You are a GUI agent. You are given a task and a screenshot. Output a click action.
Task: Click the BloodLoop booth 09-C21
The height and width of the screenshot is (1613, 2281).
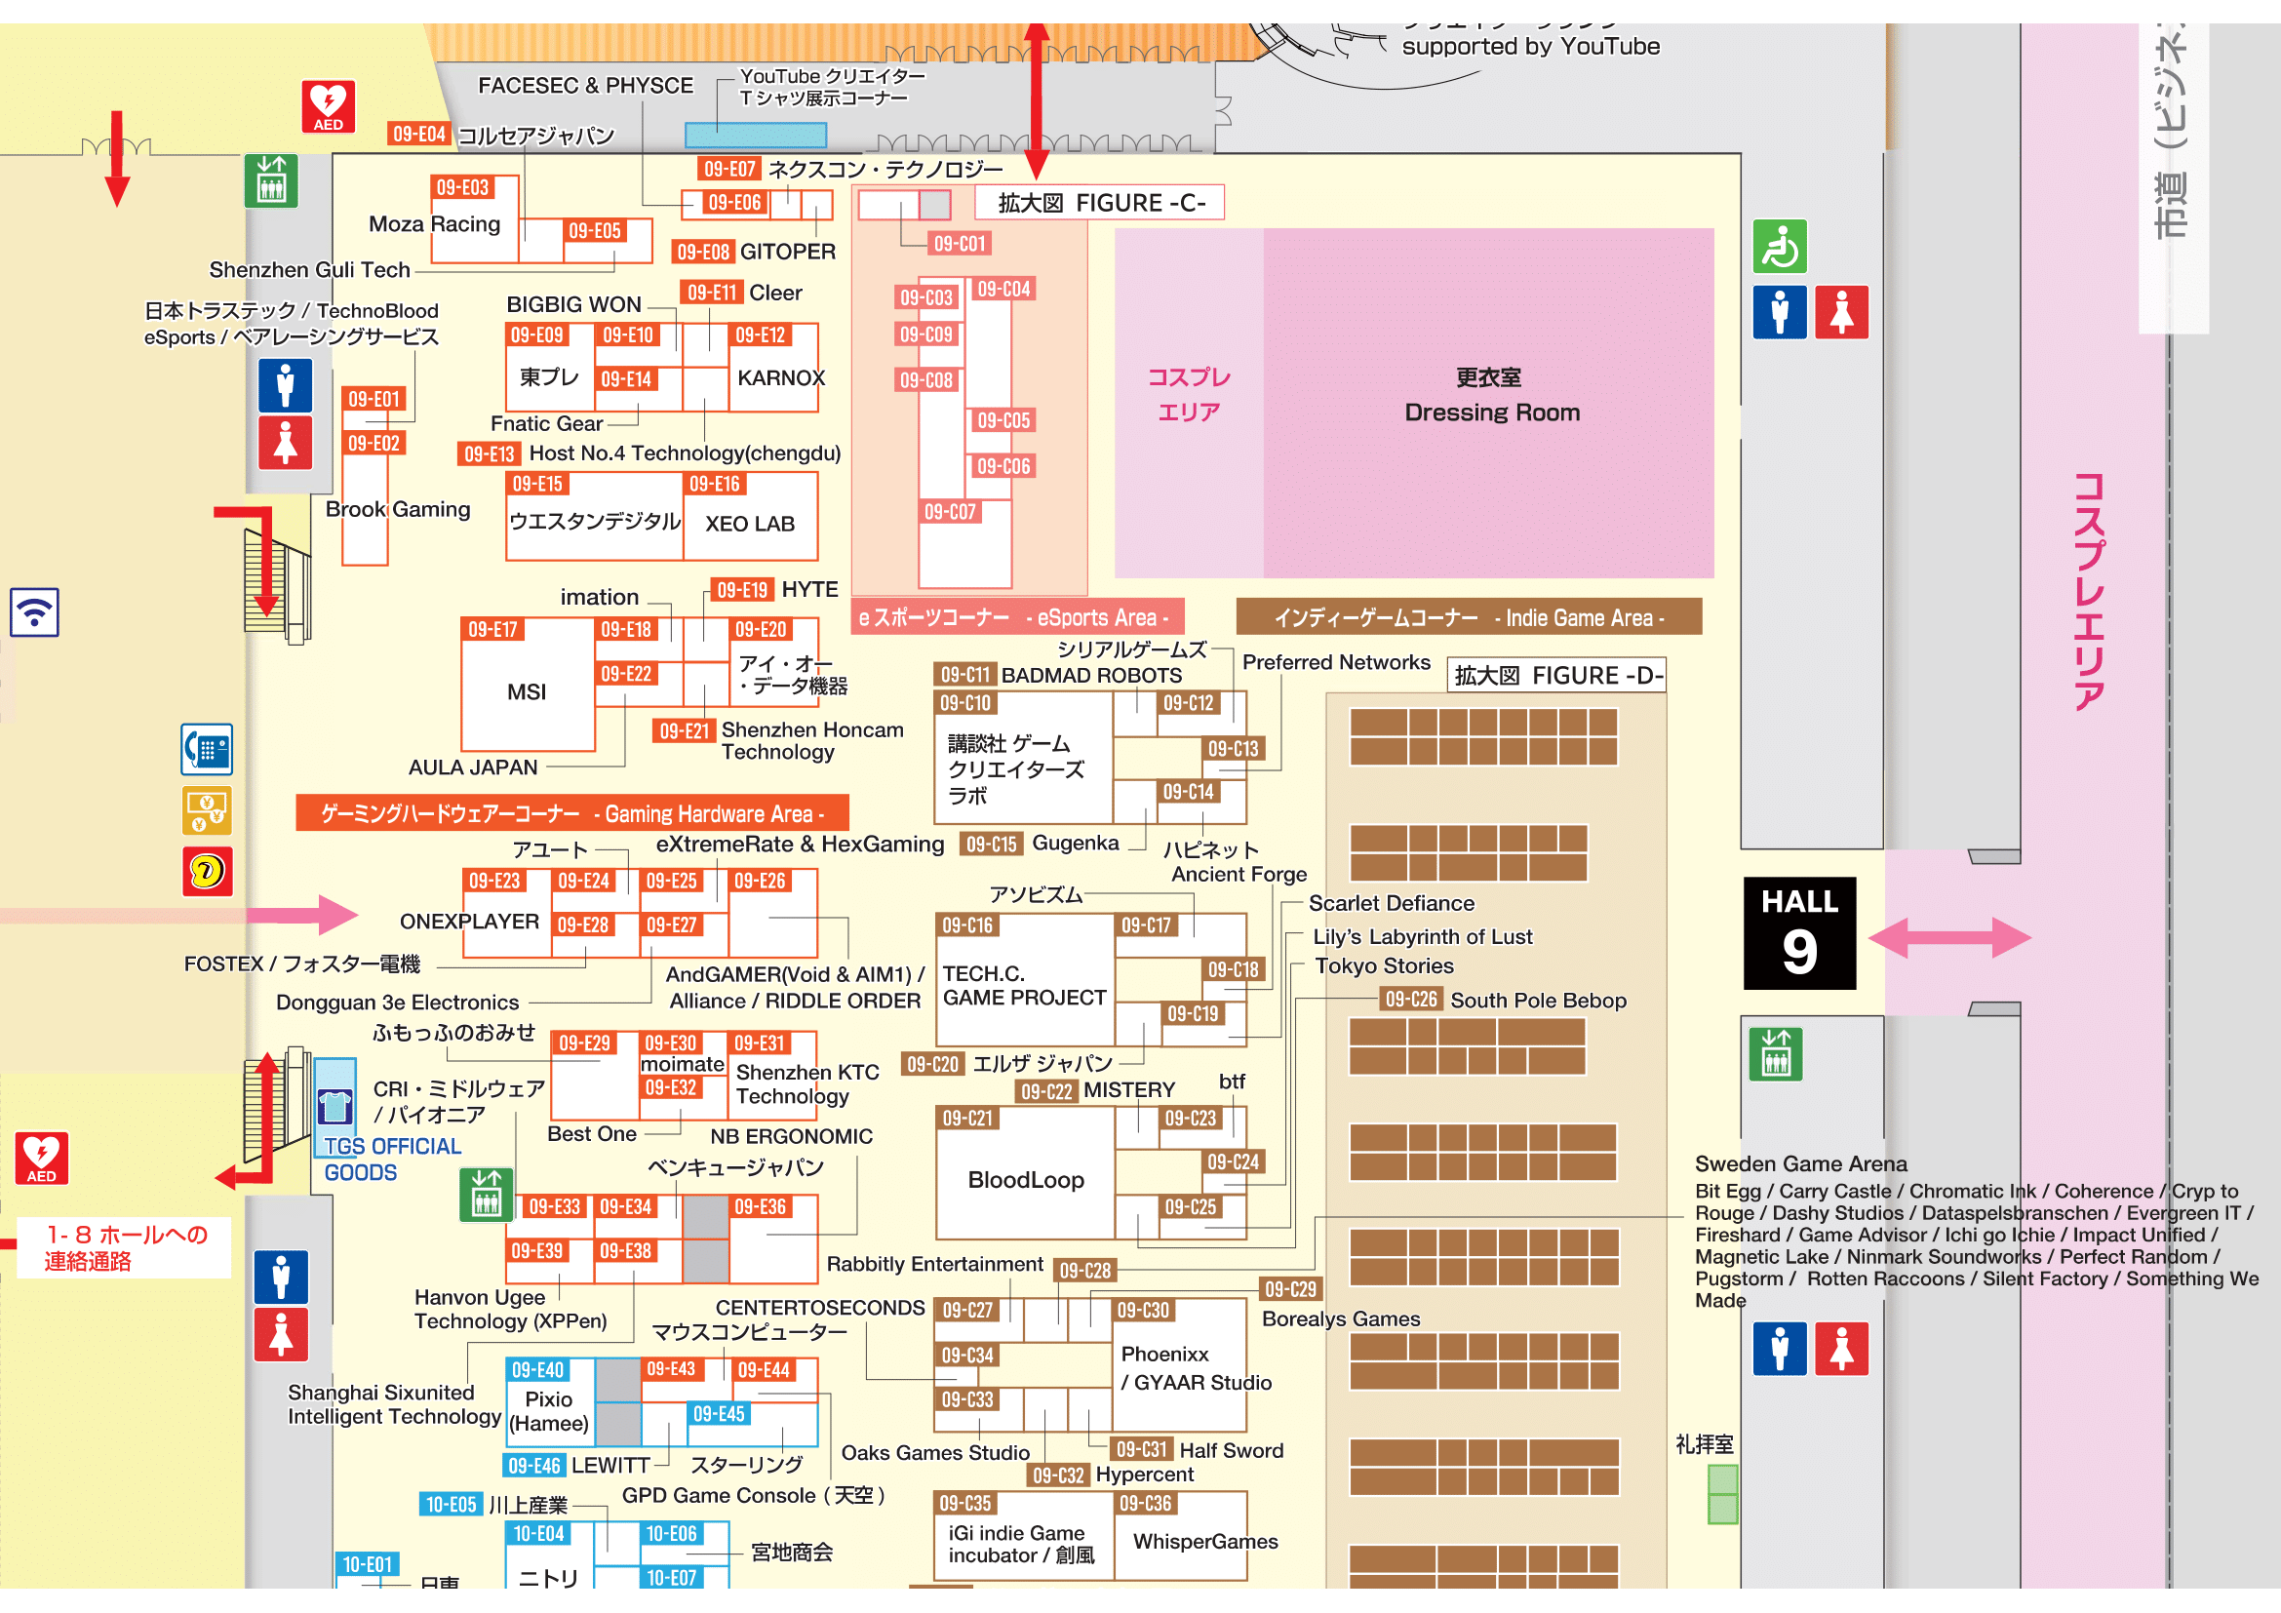pyautogui.click(x=1025, y=1179)
